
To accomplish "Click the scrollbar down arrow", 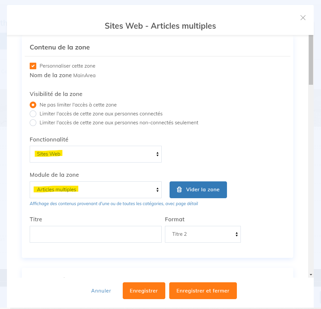I will tap(311, 274).
